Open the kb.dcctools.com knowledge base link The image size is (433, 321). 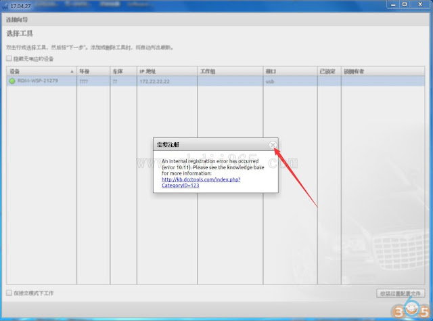point(201,182)
